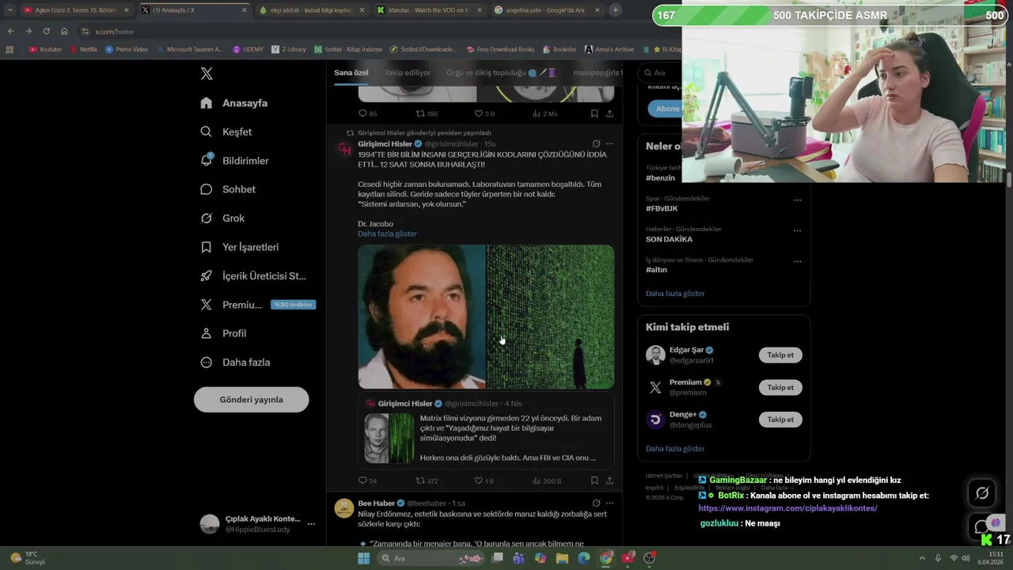Click Daha fazla göster under Dr. Jacobo post
This screenshot has width=1013, height=570.
[x=387, y=234]
